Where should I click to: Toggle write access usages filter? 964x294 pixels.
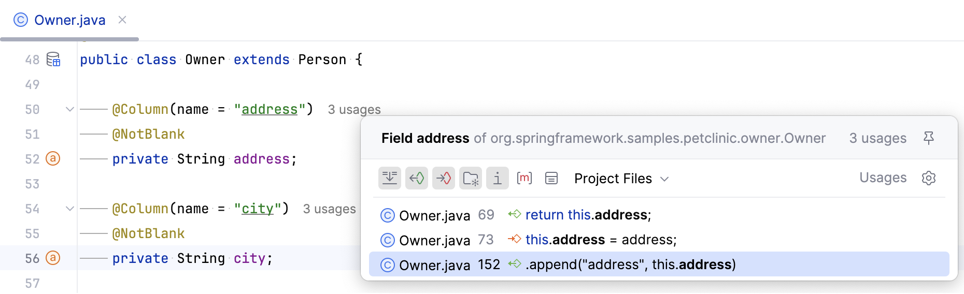[x=444, y=179]
